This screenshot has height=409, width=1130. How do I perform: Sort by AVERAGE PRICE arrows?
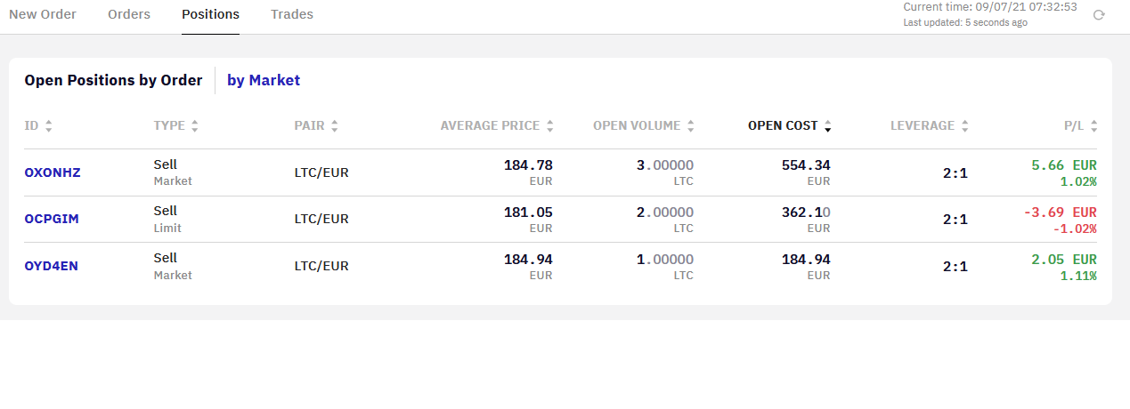point(550,126)
